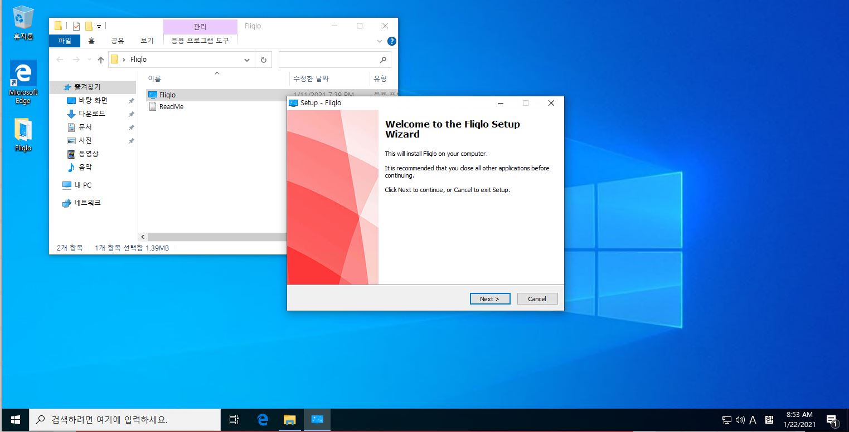
Task: Open recent locations dropdown arrow
Action: [89, 60]
